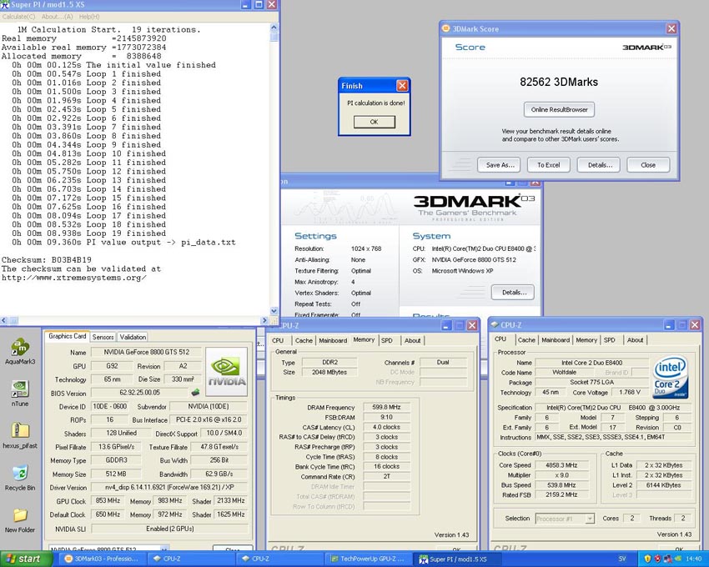Click the DRAM Frequency 599.8 MHz field
This screenshot has height=567, width=709.
[x=386, y=407]
